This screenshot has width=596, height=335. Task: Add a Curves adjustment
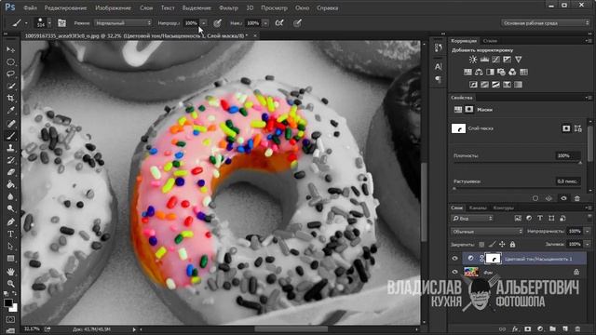[495, 60]
